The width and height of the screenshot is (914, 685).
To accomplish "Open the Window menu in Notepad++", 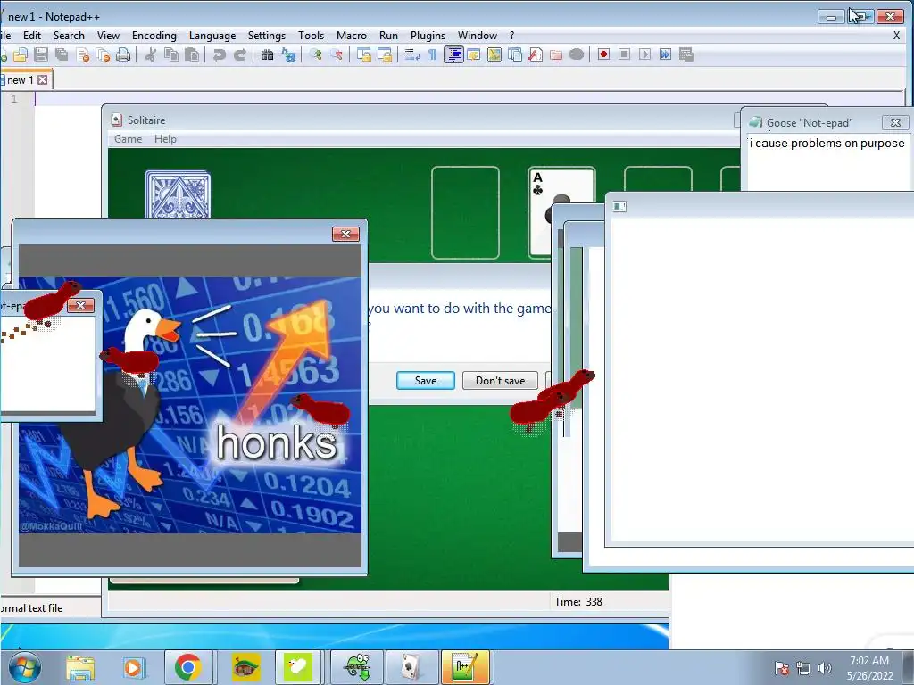I will pos(478,36).
